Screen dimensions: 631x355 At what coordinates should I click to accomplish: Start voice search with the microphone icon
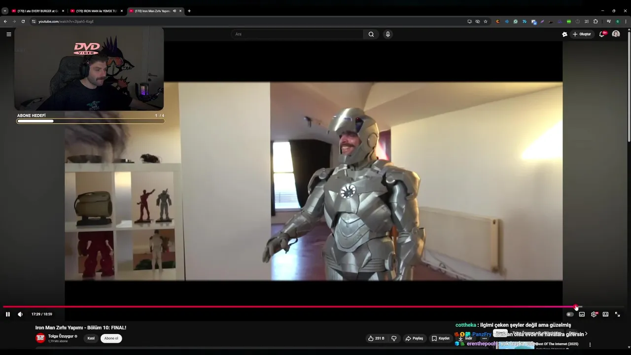(x=388, y=34)
